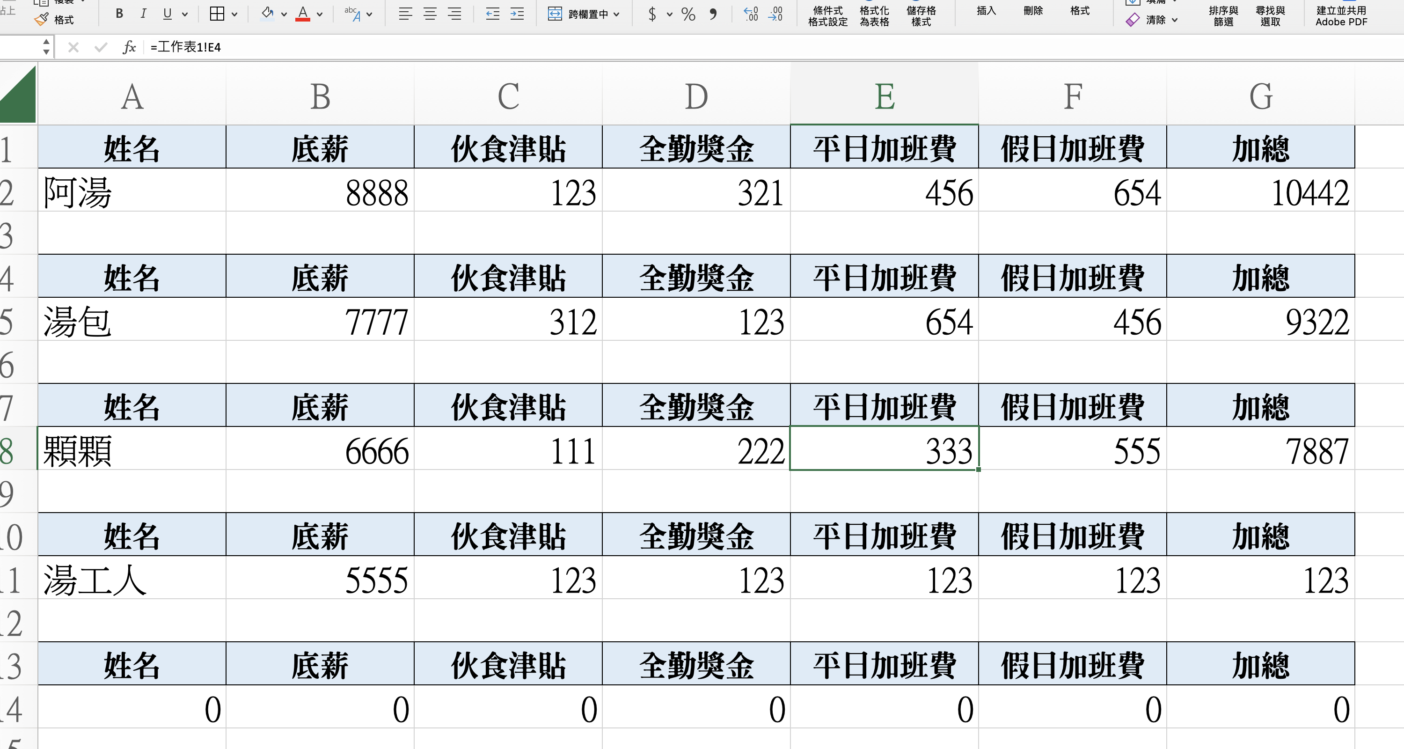This screenshot has height=749, width=1404.
Task: Open the 清除 clear dropdown arrow
Action: pos(1175,20)
